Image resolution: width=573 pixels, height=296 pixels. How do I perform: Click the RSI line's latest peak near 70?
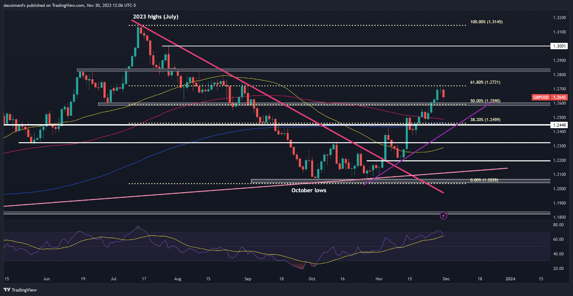click(439, 231)
